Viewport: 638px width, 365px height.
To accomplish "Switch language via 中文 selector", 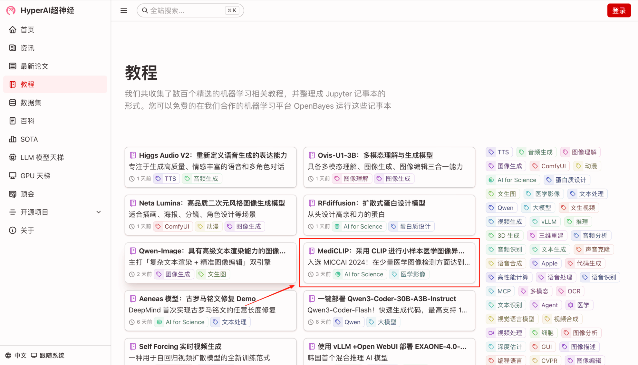I will pos(16,355).
